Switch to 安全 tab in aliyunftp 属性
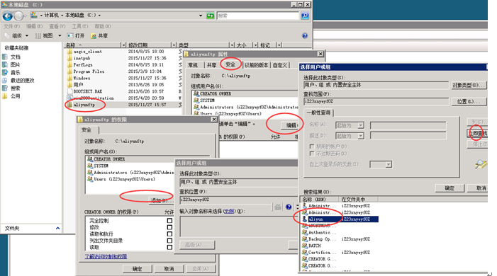This screenshot has width=497, height=276. [x=230, y=64]
